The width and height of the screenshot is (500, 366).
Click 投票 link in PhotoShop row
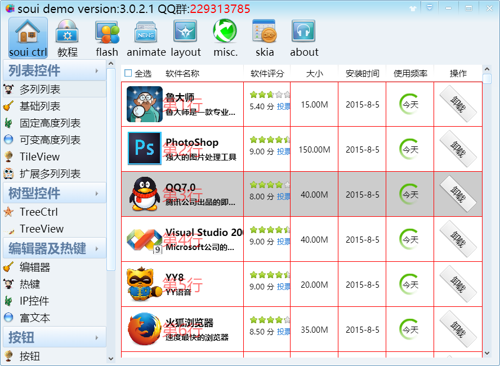[283, 151]
